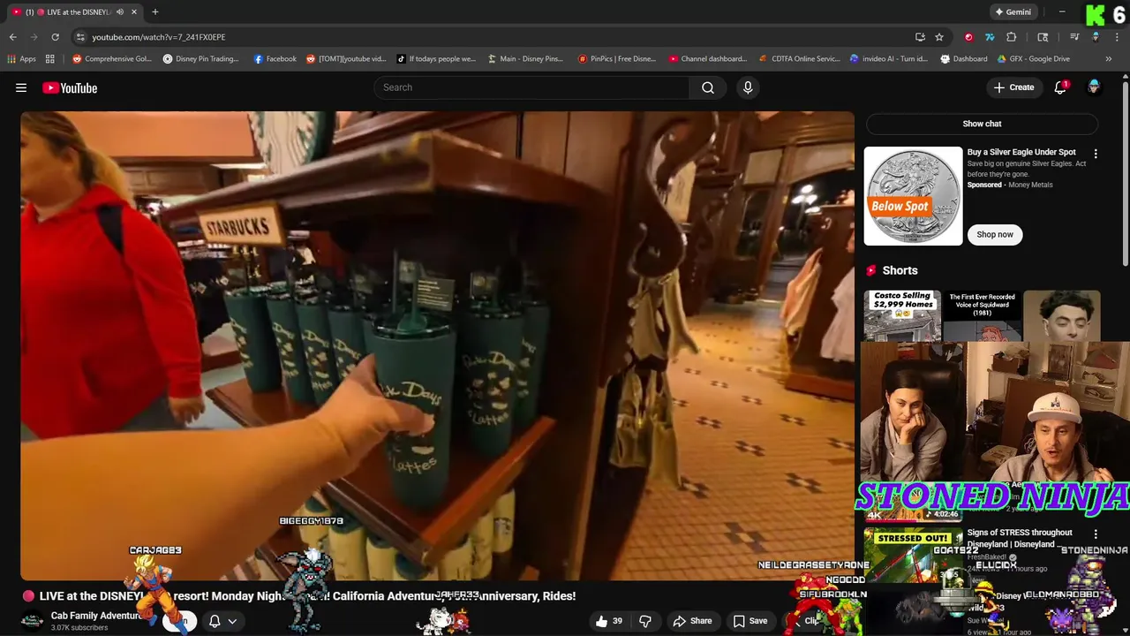
Task: Open the CDTFA Online Services bookmark
Action: 799,59
